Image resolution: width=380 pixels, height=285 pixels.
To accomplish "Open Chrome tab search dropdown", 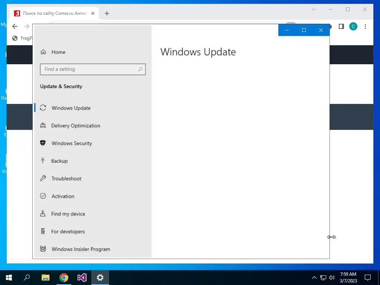I will [x=313, y=9].
